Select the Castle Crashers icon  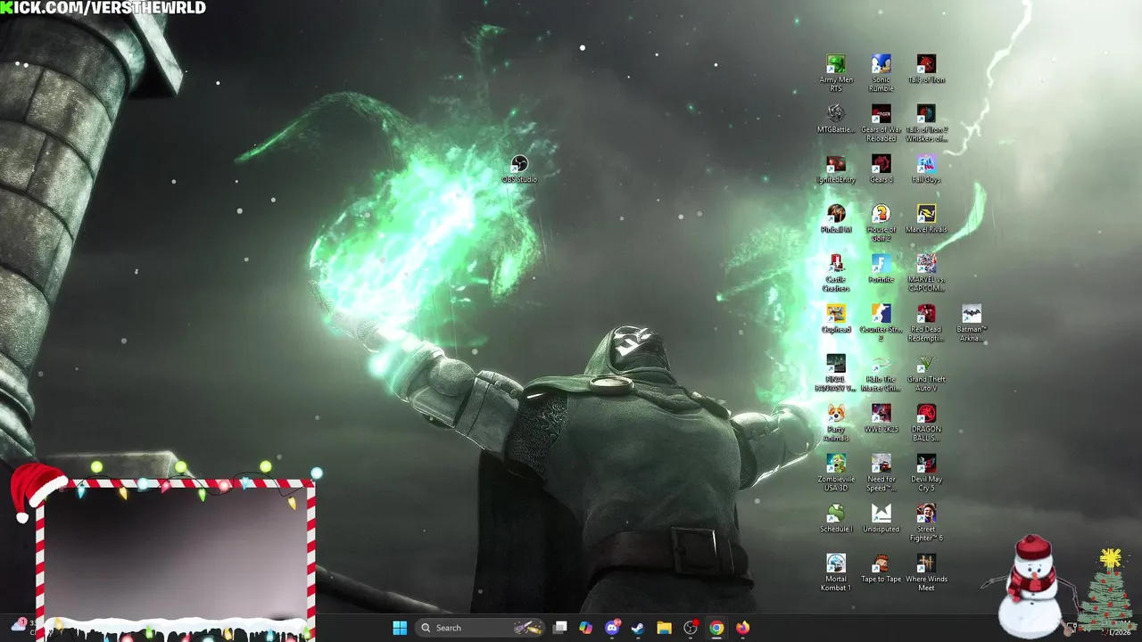click(835, 273)
